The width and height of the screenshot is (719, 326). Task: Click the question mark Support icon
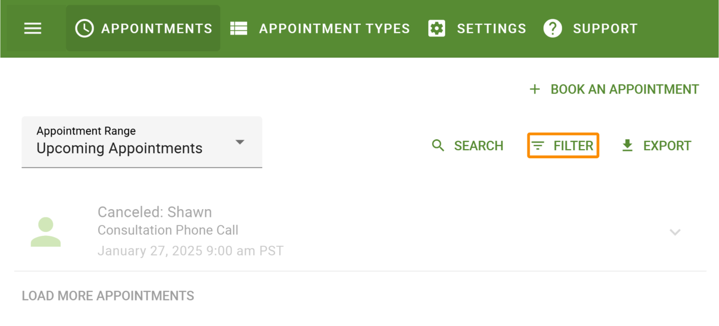click(553, 28)
